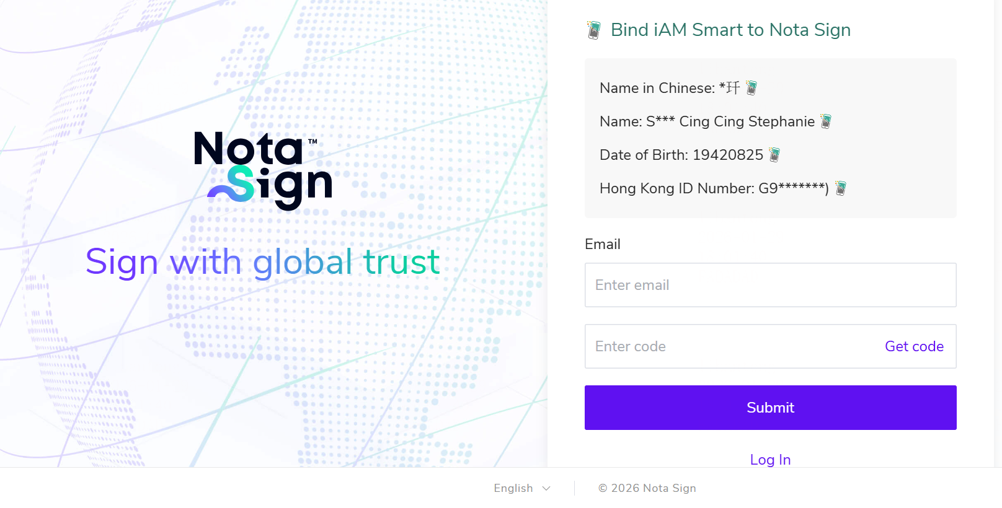This screenshot has height=508, width=1002.
Task: Click iAM Smart icon beside Date of Birth
Action: (774, 155)
